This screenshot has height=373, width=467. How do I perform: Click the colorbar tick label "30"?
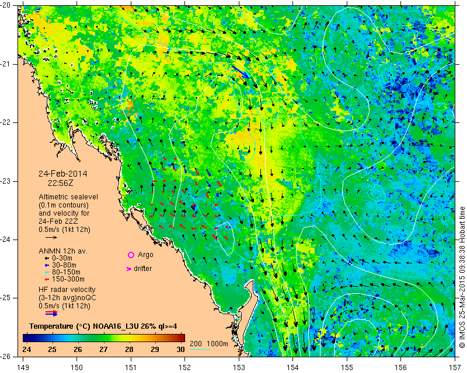point(180,349)
